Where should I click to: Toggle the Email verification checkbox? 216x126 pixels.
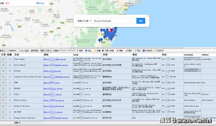[19, 51]
